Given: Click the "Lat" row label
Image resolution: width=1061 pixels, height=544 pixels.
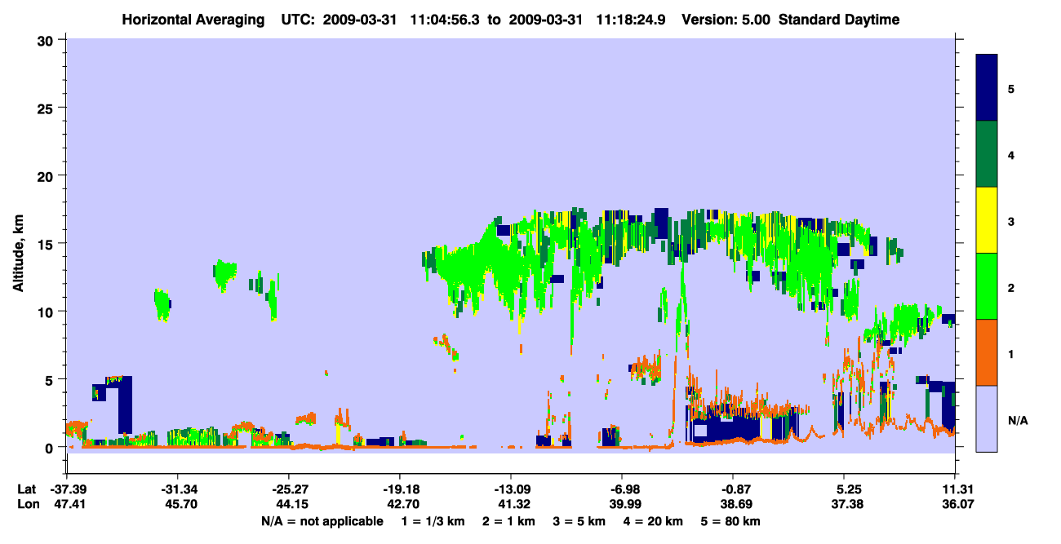Looking at the screenshot, I should [x=27, y=489].
